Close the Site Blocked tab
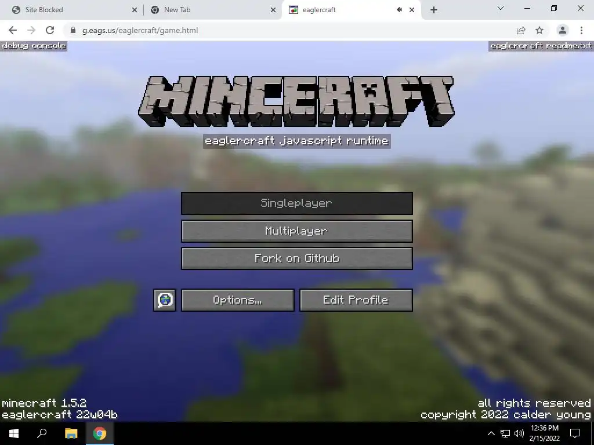The image size is (594, 445). (x=135, y=10)
